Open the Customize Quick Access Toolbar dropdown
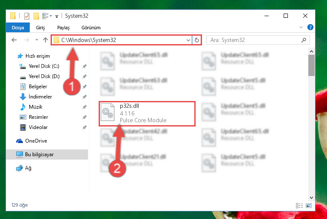 coord(57,16)
